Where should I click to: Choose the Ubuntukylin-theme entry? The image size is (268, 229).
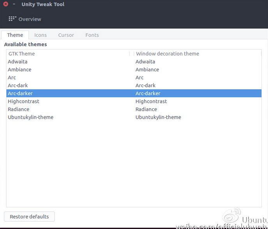(x=30, y=117)
